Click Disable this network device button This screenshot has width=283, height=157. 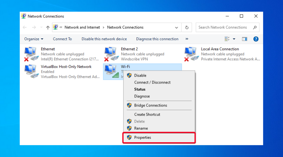(104, 39)
